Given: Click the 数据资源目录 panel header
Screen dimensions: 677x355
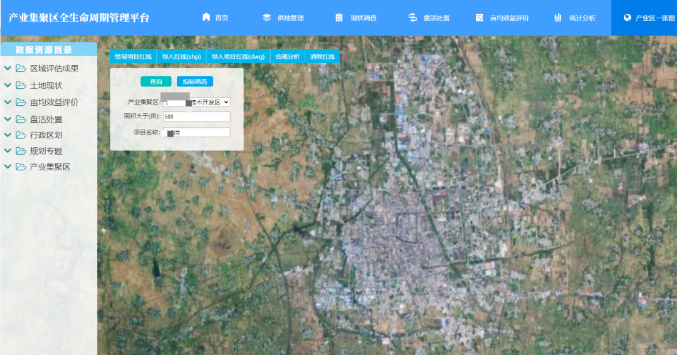Looking at the screenshot, I should tap(49, 49).
